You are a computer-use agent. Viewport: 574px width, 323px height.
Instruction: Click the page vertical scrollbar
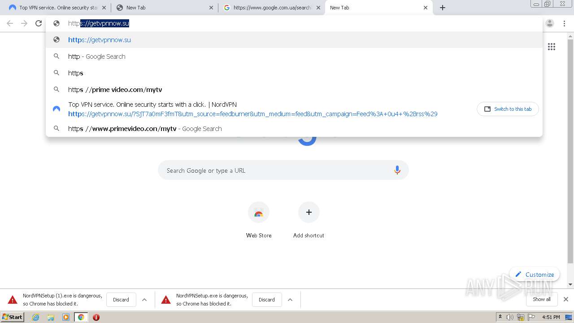pos(570,150)
